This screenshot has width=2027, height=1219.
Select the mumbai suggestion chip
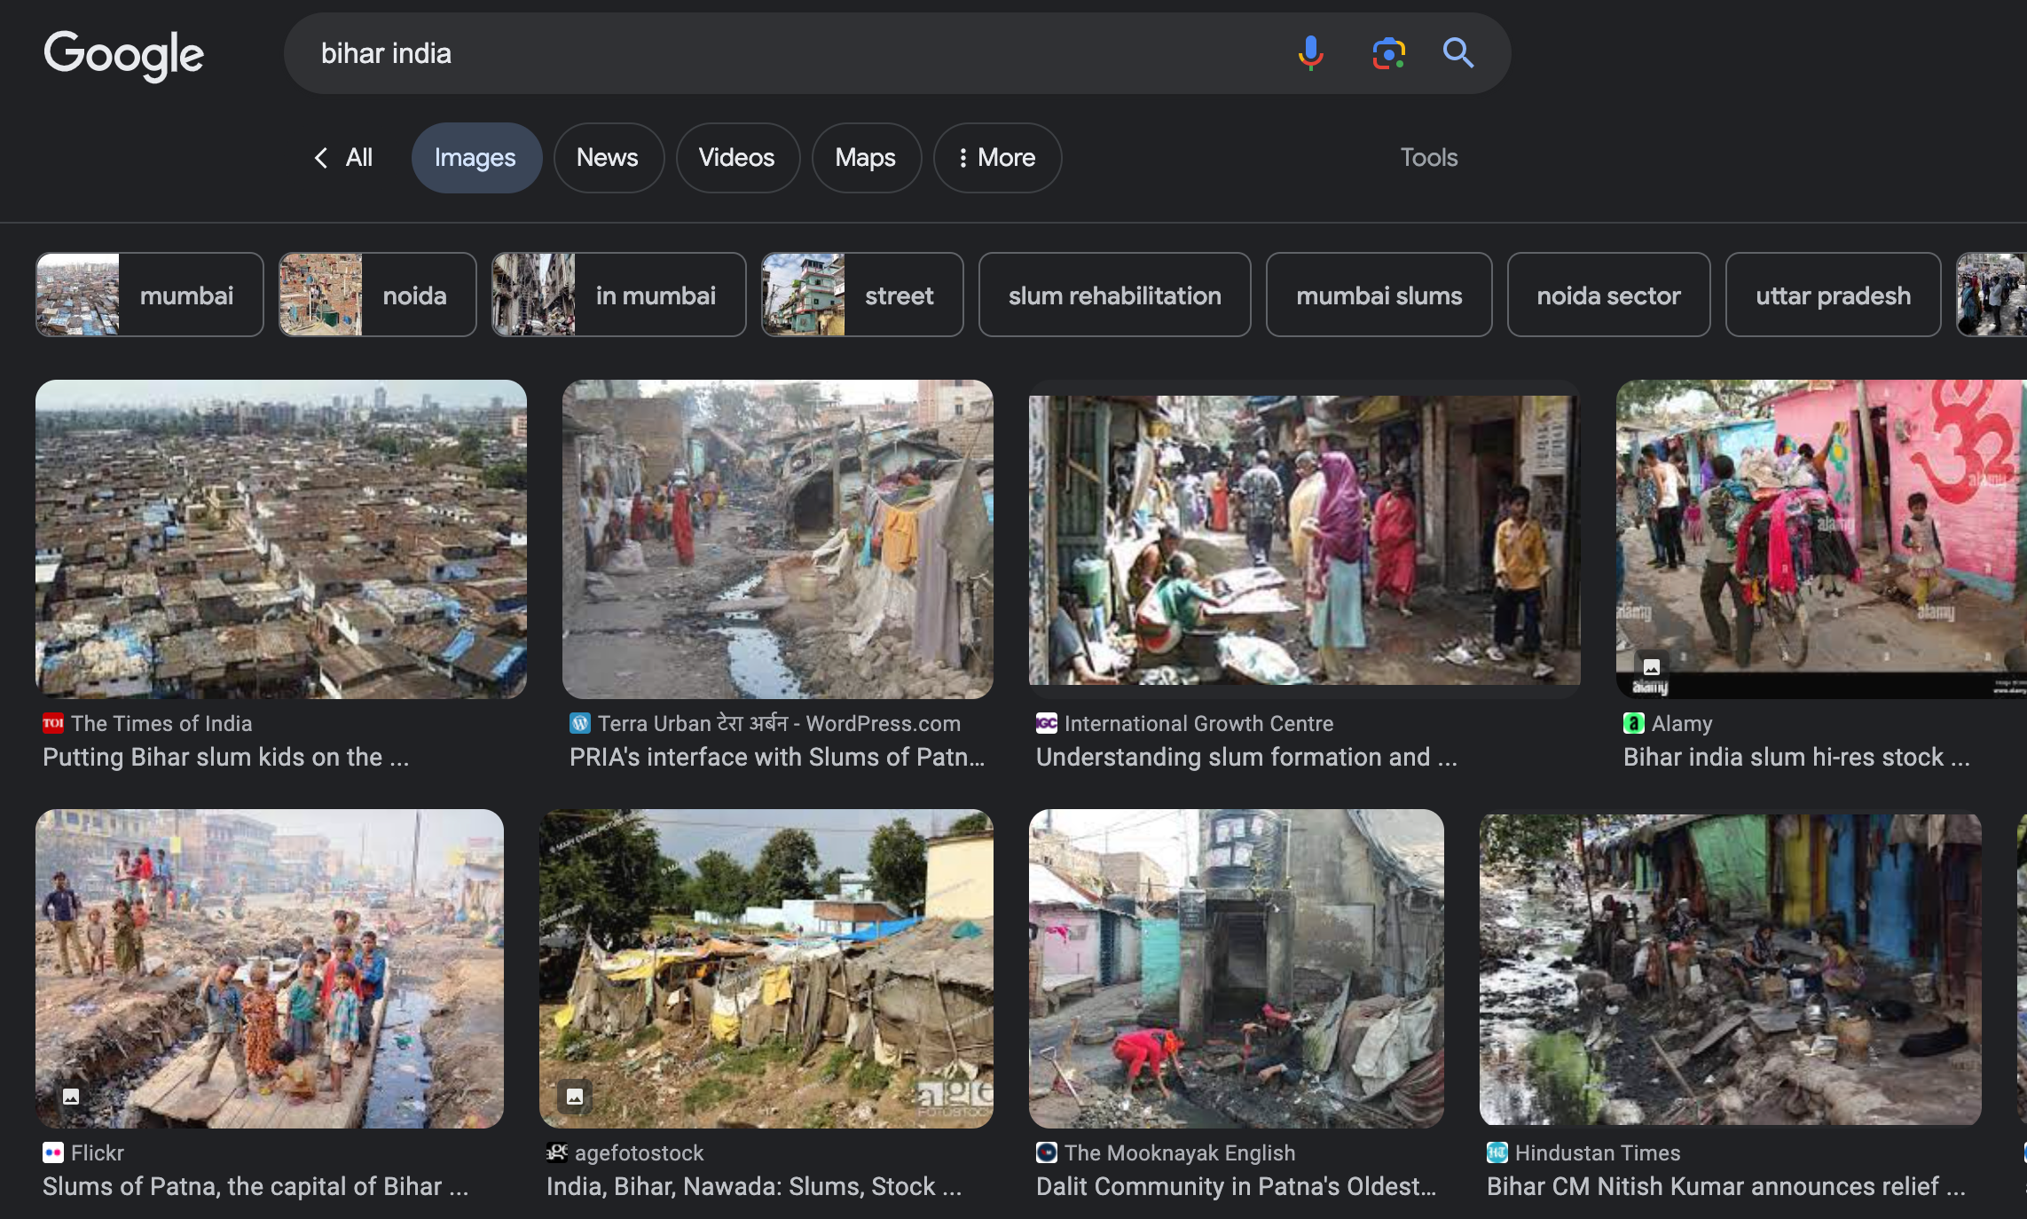[x=149, y=295]
